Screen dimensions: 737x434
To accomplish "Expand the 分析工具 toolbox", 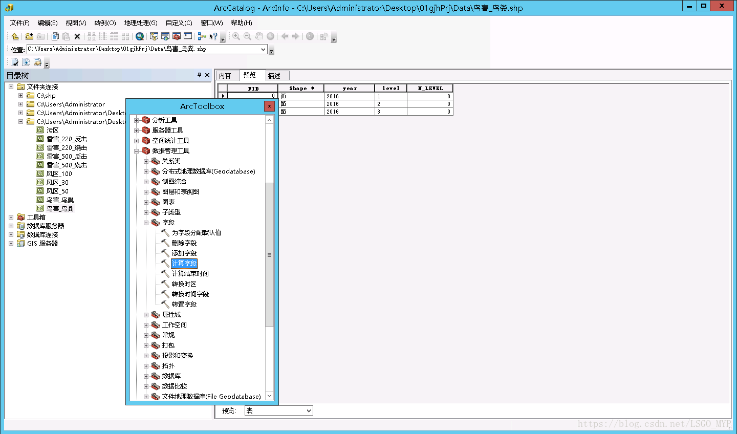I will click(x=137, y=120).
